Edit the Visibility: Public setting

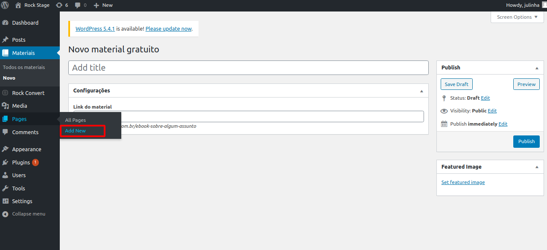[x=492, y=111]
